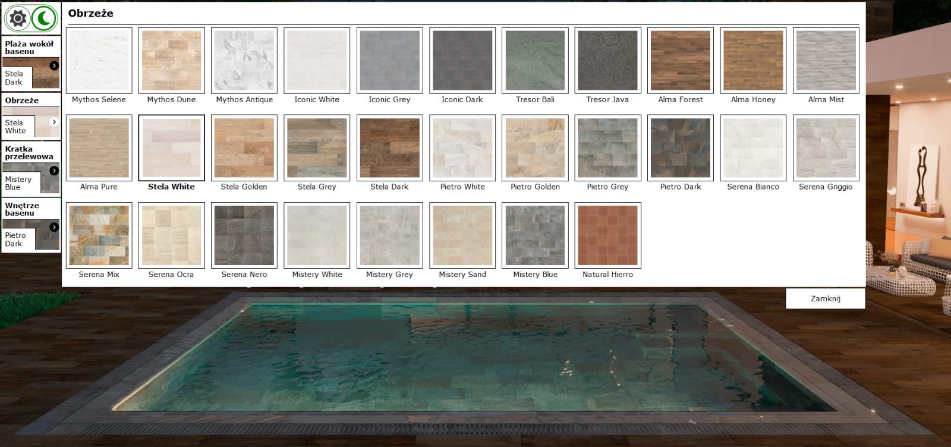Expand Obrzeże material arrow

(54, 122)
